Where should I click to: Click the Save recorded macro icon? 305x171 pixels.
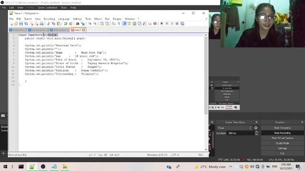pyautogui.click(x=182, y=24)
